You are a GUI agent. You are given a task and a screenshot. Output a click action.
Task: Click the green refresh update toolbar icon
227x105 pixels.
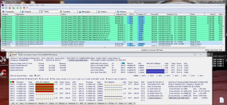14,8
